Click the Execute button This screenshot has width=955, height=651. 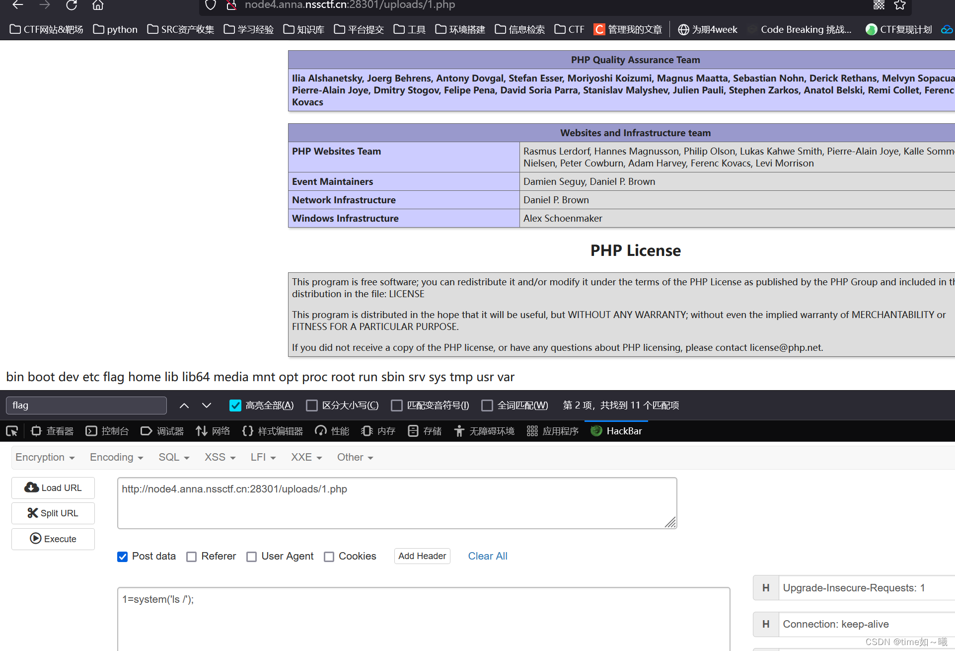pyautogui.click(x=53, y=539)
